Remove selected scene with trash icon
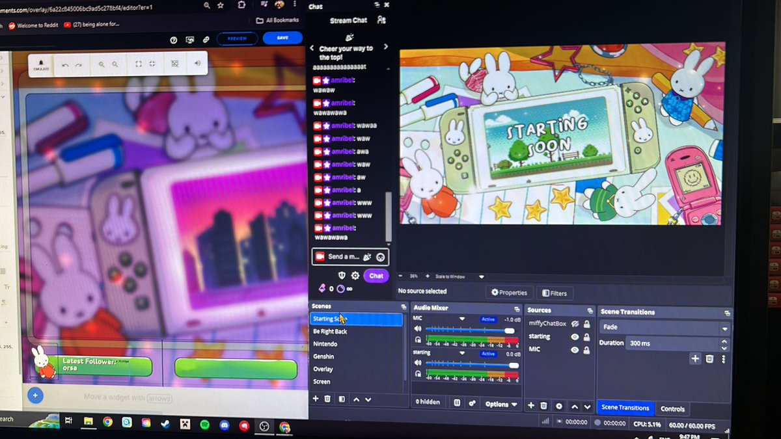Image resolution: width=781 pixels, height=439 pixels. 327,399
